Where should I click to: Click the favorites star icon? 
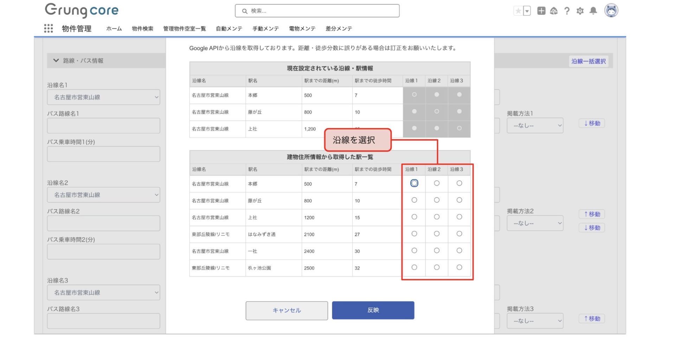[x=518, y=11]
